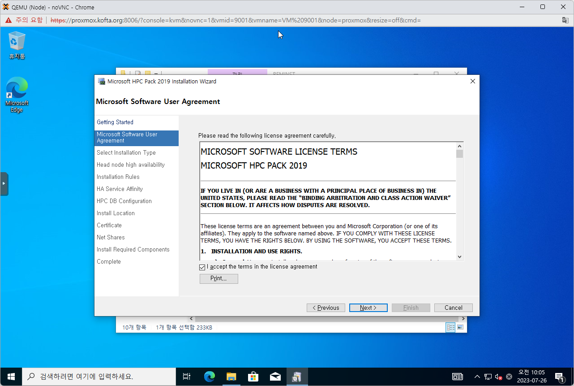574x386 pixels.
Task: Click the Windows Start button
Action: click(x=11, y=377)
